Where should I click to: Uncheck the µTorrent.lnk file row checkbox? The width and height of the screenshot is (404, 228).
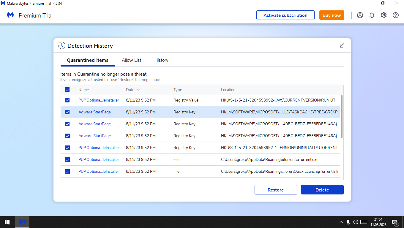point(67,172)
